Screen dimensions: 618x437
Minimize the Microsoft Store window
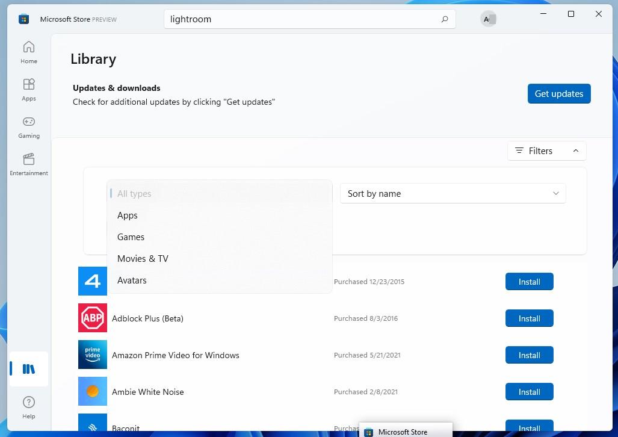pos(543,14)
